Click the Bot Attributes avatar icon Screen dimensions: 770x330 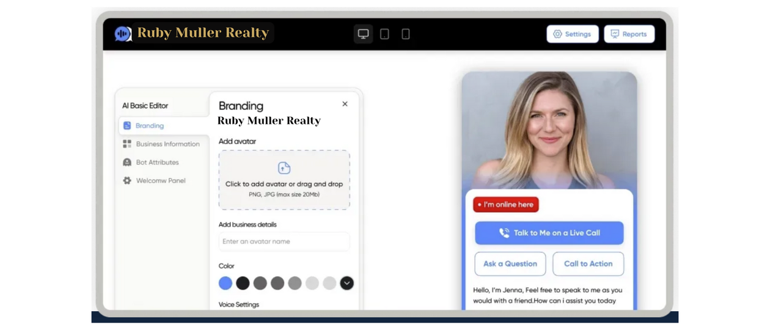tap(127, 163)
